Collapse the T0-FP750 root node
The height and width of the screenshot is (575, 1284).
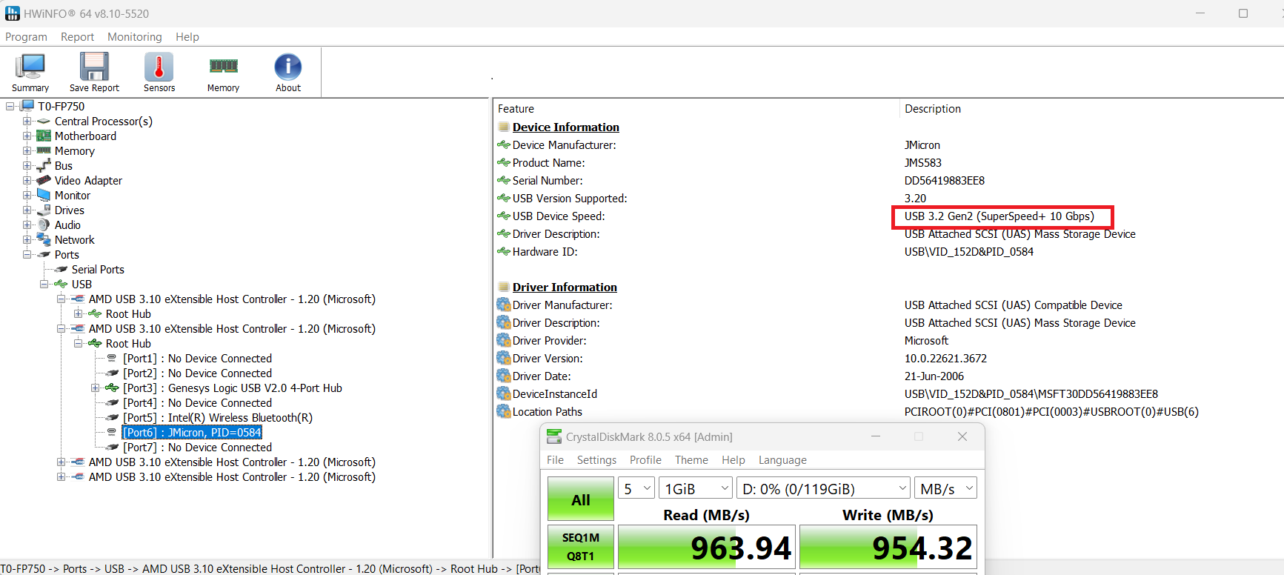(x=10, y=107)
